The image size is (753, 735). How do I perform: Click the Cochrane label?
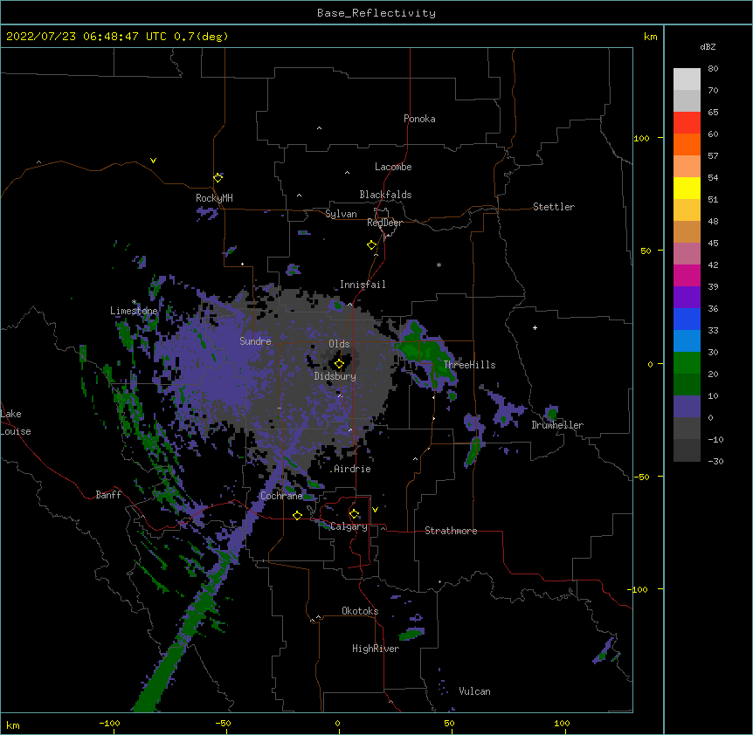tap(281, 496)
